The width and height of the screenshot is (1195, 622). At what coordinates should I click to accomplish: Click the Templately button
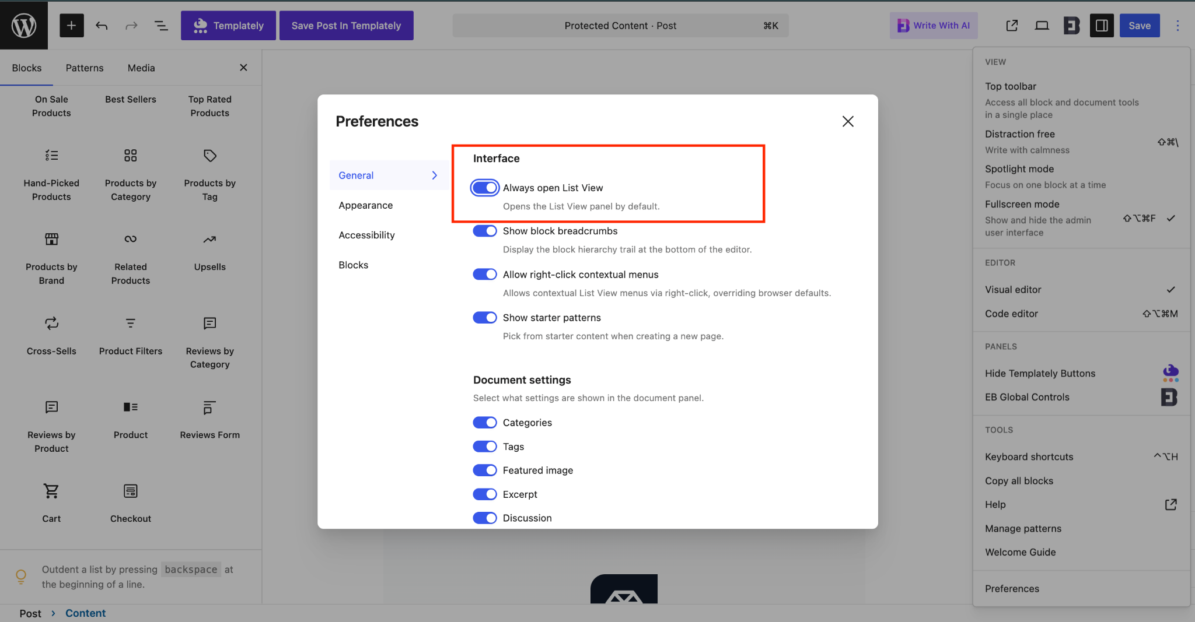click(228, 26)
